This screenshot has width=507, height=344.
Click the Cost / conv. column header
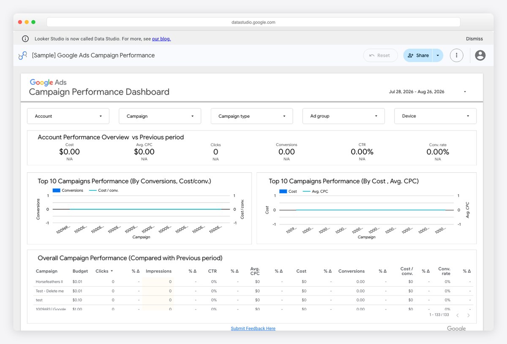(x=407, y=271)
